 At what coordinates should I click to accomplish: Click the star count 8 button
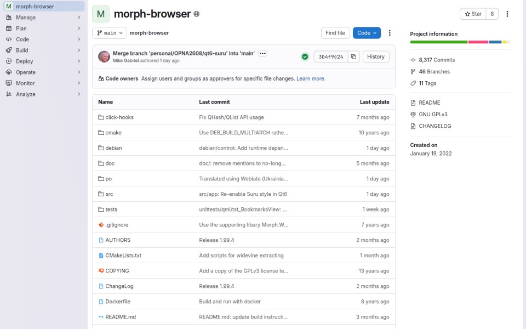pos(492,14)
